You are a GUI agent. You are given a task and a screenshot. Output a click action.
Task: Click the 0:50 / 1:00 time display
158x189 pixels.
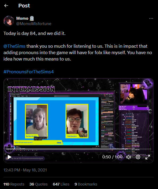point(112,157)
